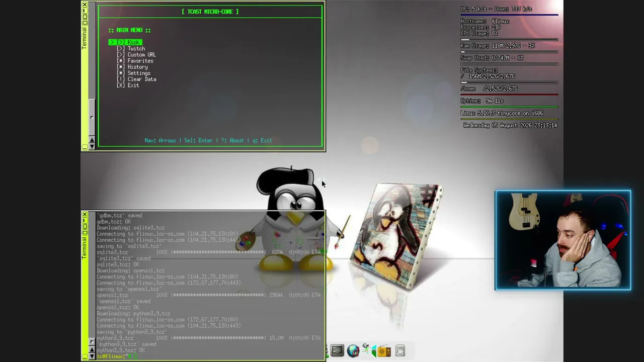Close the TCast terminal window
This screenshot has width=644, height=362.
click(x=85, y=5)
